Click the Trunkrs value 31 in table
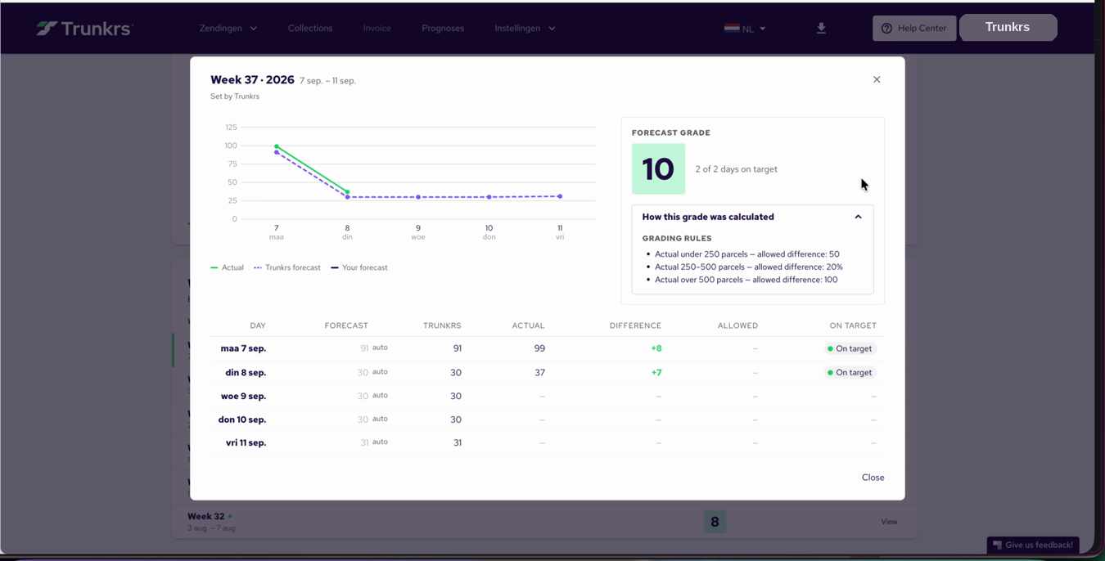 (458, 442)
